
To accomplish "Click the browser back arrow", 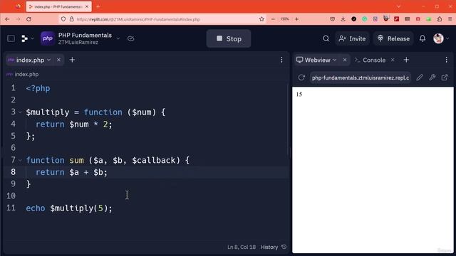I will [7, 19].
